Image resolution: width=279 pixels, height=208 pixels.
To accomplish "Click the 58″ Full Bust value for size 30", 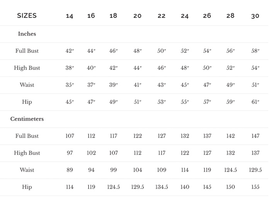I will click(255, 51).
